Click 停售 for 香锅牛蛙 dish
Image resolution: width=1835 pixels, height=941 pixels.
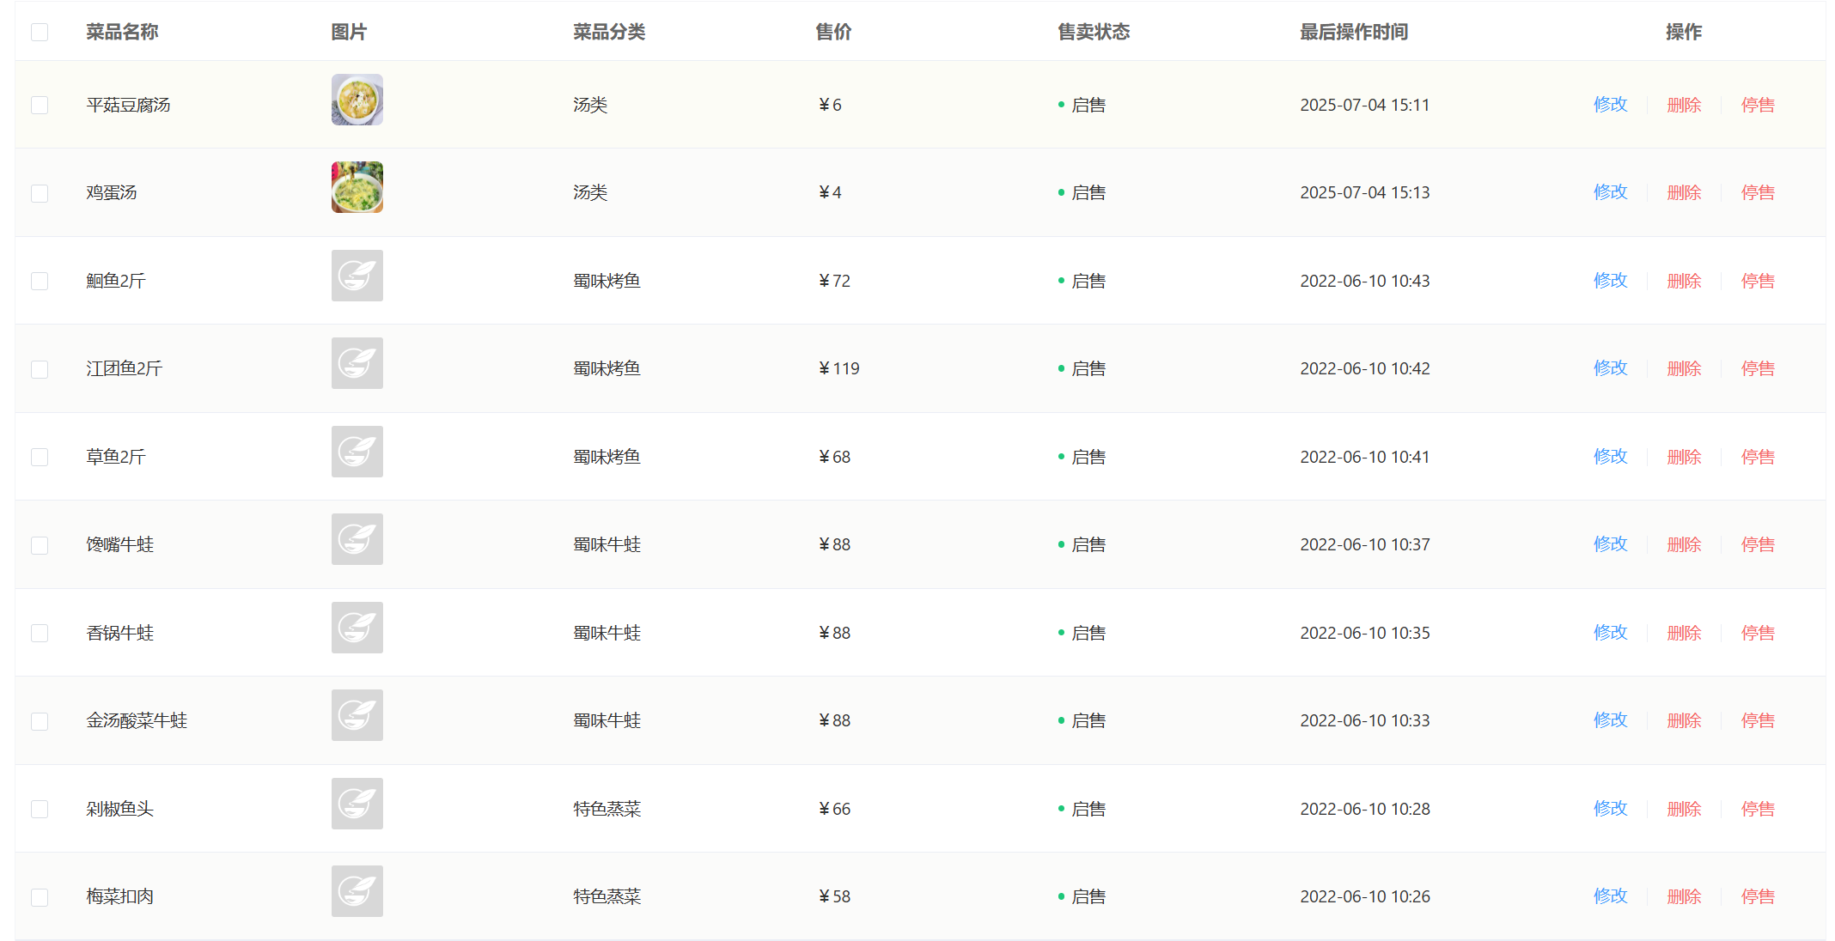1758,633
